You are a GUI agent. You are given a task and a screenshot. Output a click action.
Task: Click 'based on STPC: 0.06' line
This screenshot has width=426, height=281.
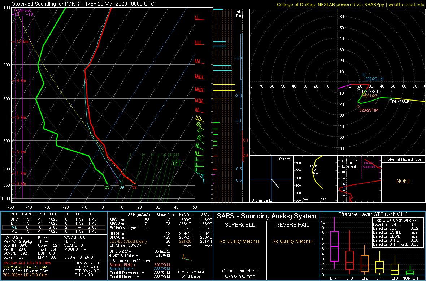396,240
